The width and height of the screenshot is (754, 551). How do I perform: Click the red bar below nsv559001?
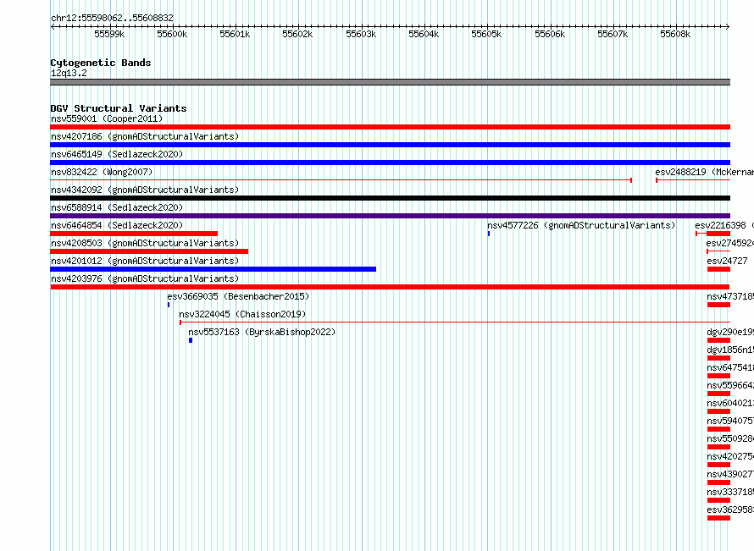[x=390, y=127]
